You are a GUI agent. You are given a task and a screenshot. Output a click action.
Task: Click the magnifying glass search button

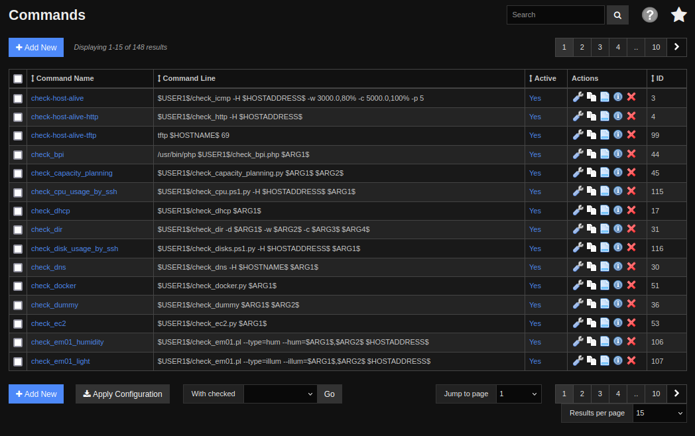point(617,15)
